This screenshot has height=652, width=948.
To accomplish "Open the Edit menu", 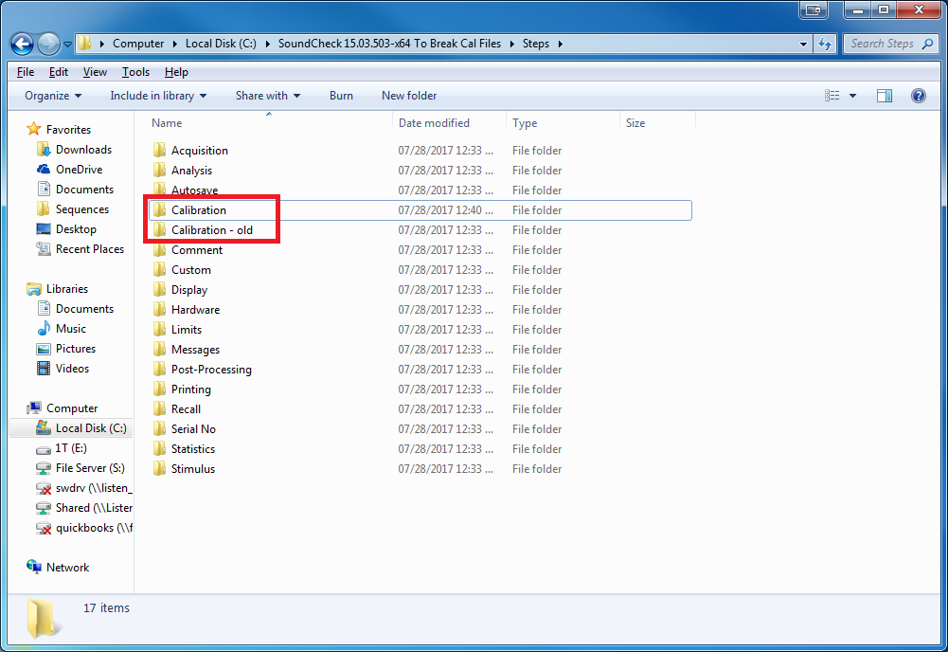I will point(58,72).
